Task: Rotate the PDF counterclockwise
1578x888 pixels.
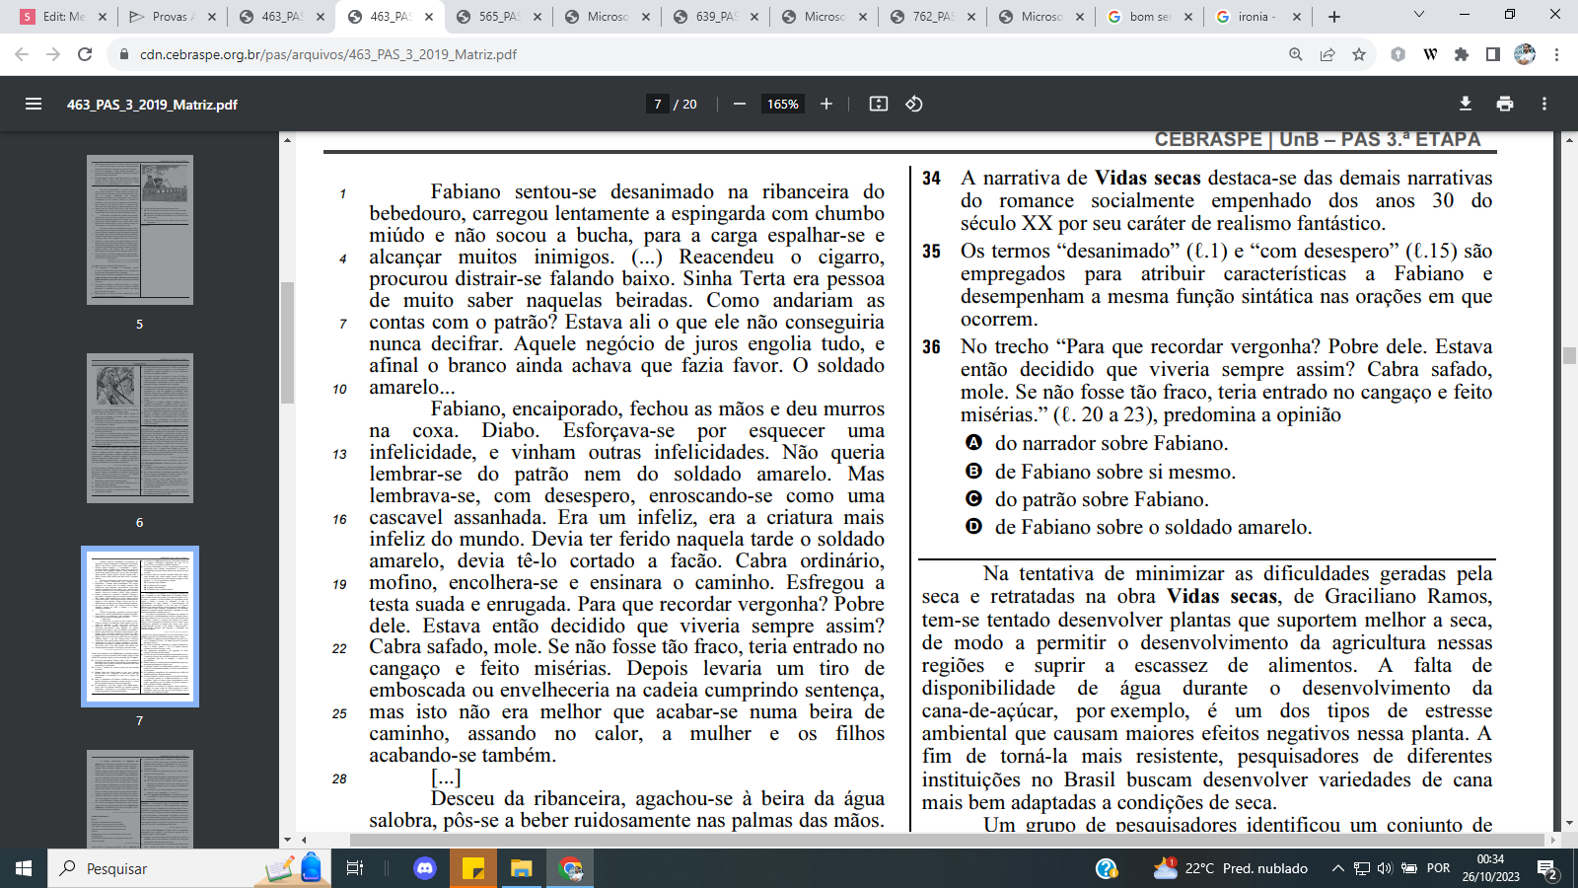Action: click(914, 104)
